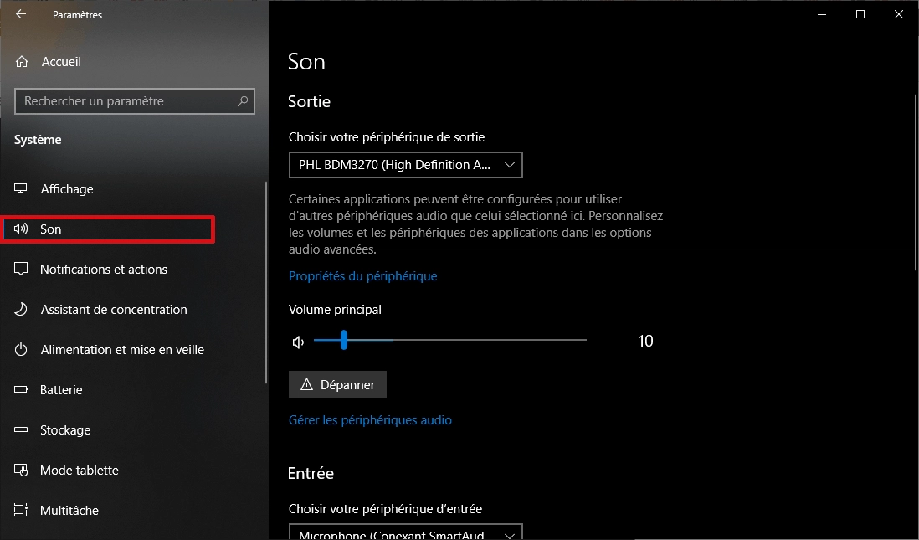Click the Affichage display icon
919x540 pixels.
[x=22, y=189]
